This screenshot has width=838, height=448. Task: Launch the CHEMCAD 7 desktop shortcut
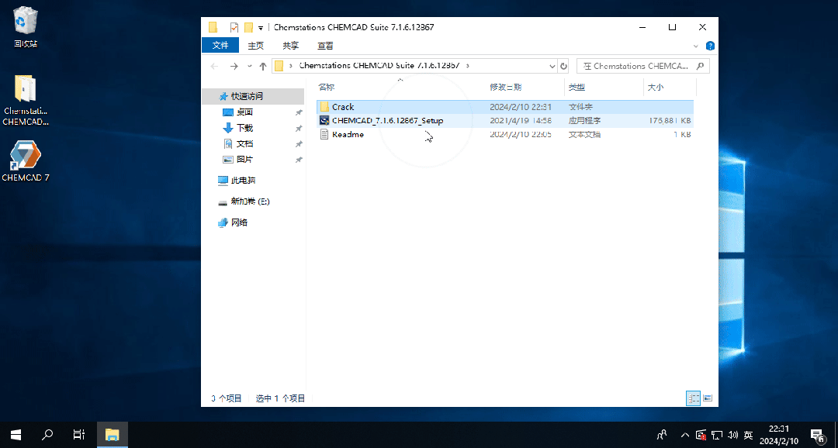pos(25,161)
